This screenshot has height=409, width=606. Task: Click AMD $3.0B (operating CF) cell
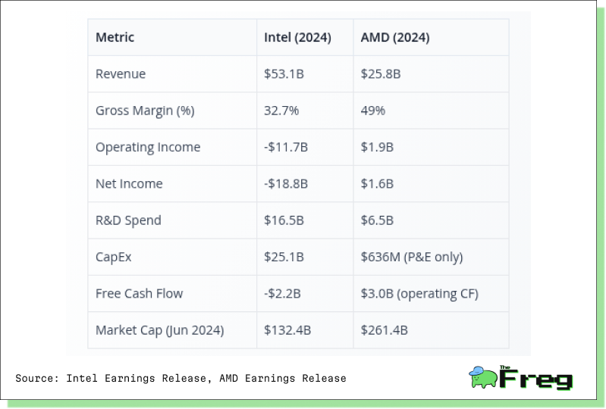point(419,294)
